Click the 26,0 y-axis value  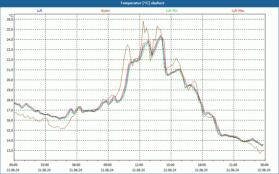click(10, 19)
